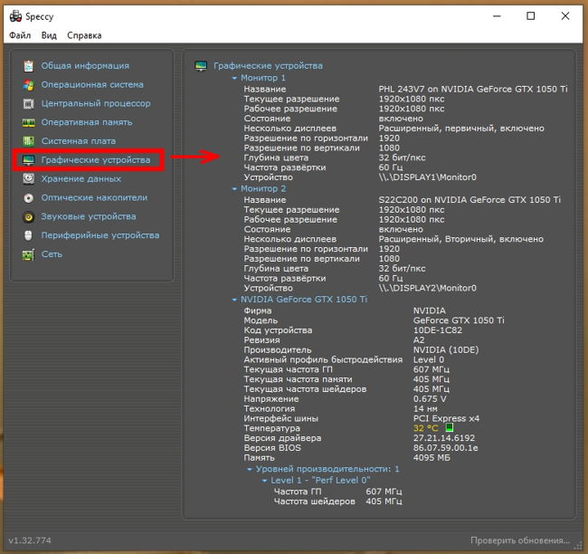Click the version label v1.32.774
Screen dimensions: 588x554
[x=30, y=540]
